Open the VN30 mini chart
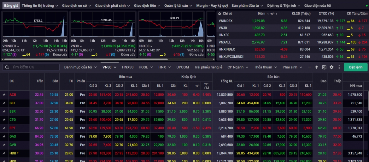Screen dimensions: 369x162 [x=103, y=25]
